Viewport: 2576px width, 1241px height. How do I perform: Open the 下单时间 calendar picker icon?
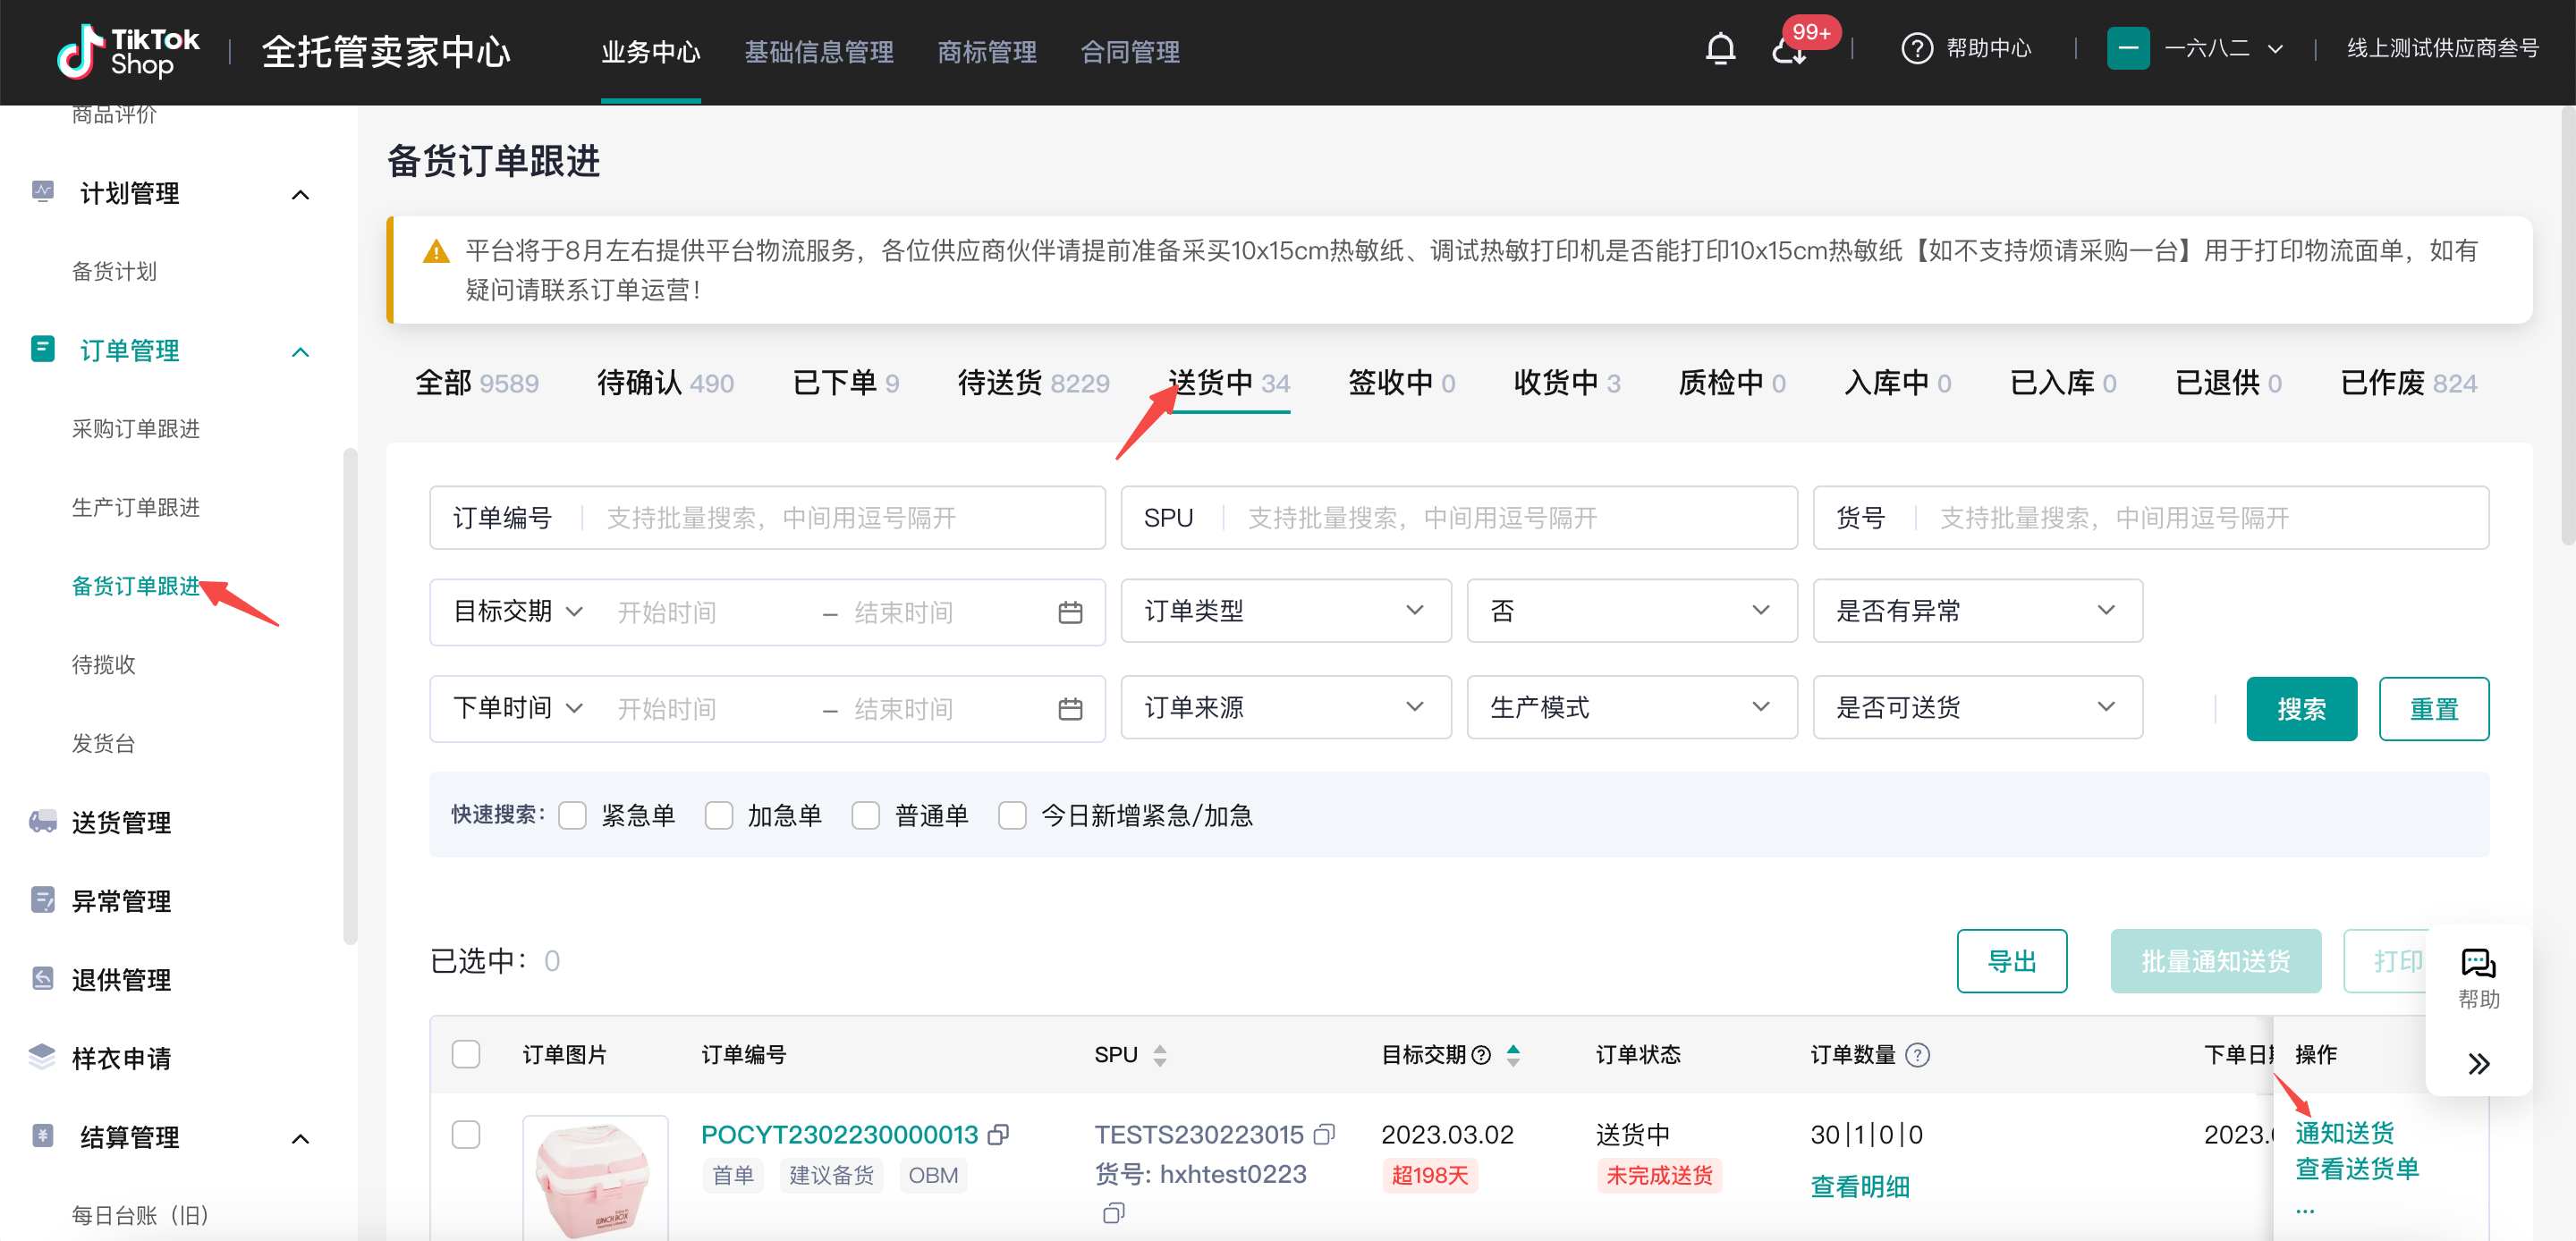1070,709
